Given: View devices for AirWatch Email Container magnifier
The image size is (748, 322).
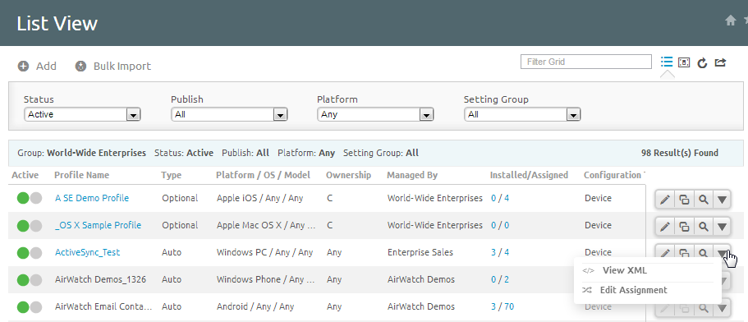Looking at the screenshot, I should coord(703,309).
